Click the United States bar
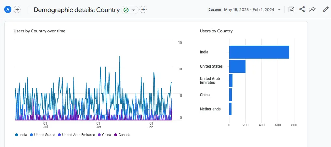This screenshot has width=331, height=147. [237, 66]
